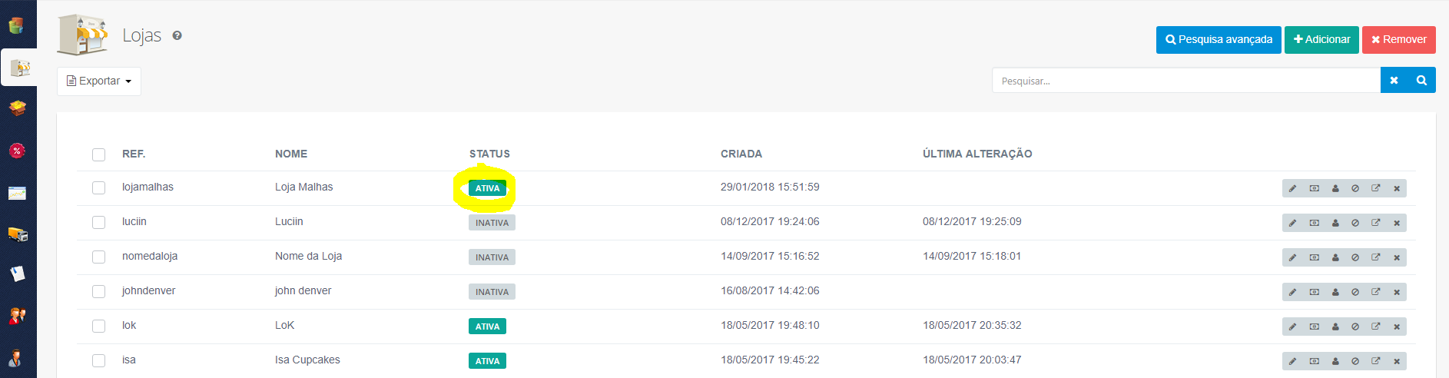This screenshot has width=1449, height=378.
Task: Open discounts percent icon in sidebar
Action: coord(17,151)
